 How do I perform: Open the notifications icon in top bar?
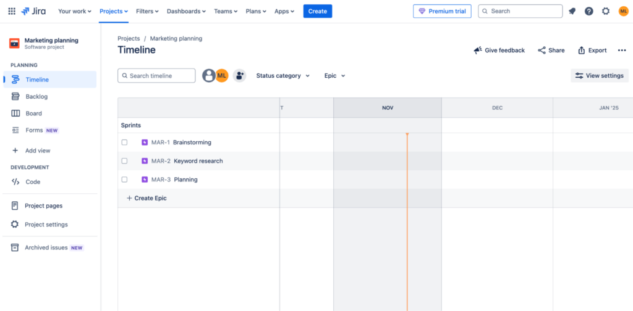[x=572, y=11]
